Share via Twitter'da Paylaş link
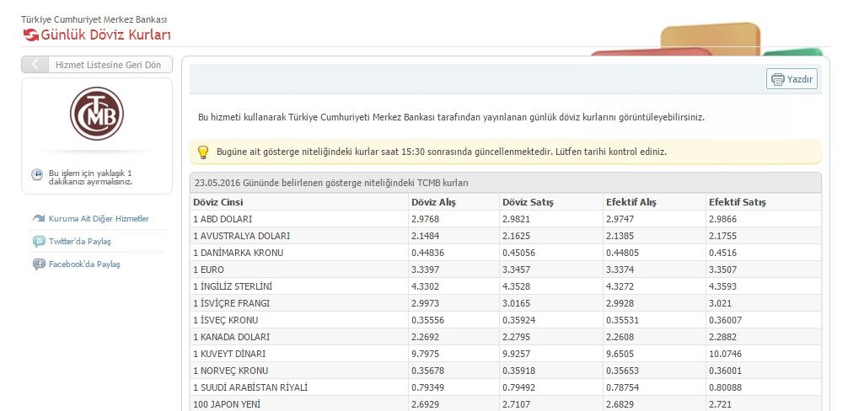Image resolution: width=848 pixels, height=411 pixels. (79, 242)
